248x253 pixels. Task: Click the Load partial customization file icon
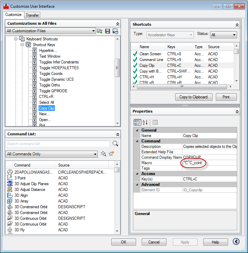coord(100,31)
